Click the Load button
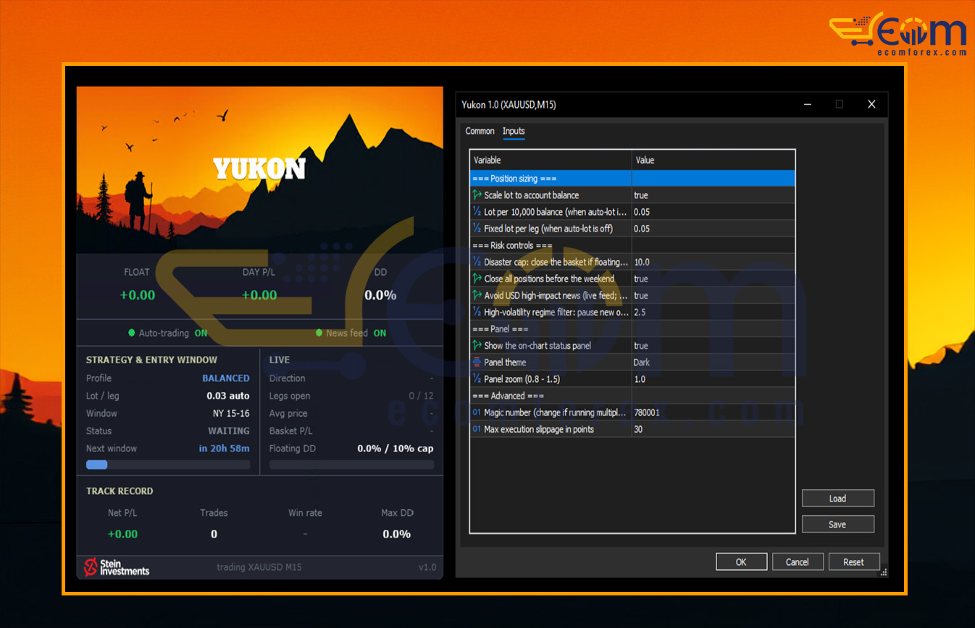975x628 pixels. click(837, 498)
